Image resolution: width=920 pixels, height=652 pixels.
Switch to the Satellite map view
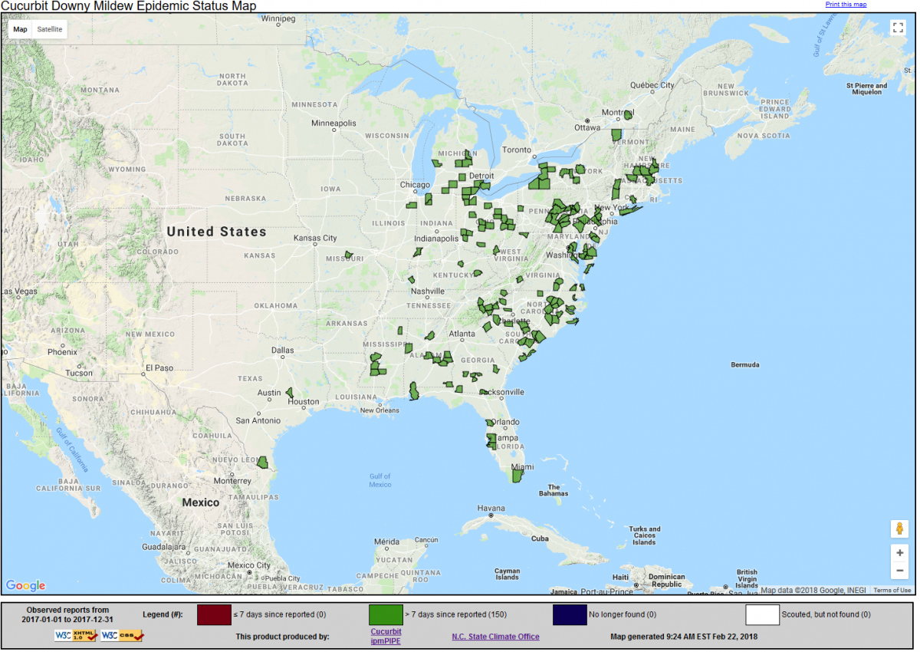point(51,29)
